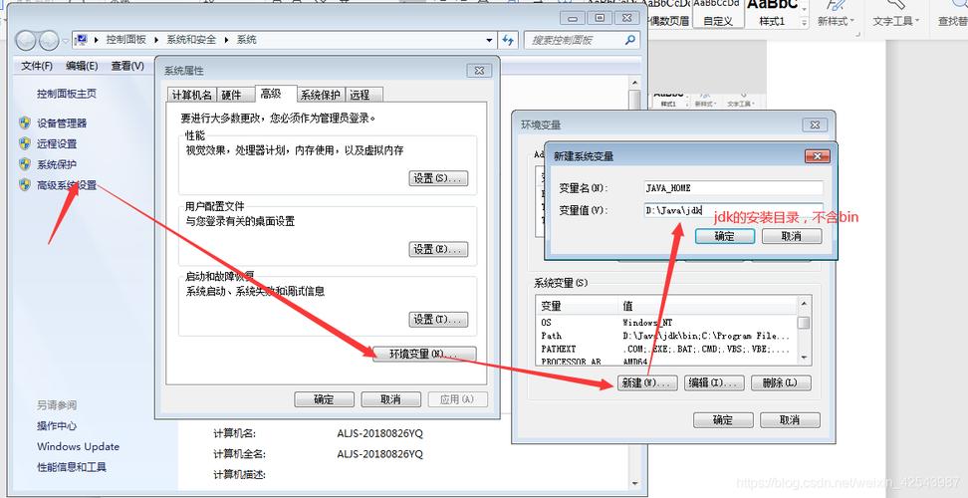This screenshot has width=968, height=498.
Task: Switch to the 系统保护 tab
Action: coord(321,95)
